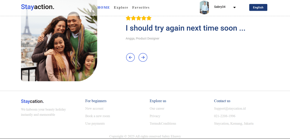Open the Our career footer link

(x=157, y=108)
